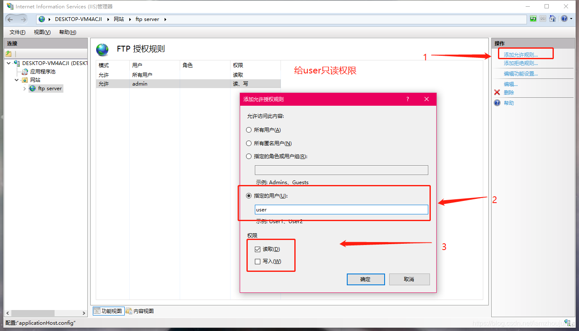Select the admin rule row
Viewport: 579px width, 331px height.
[x=188, y=84]
